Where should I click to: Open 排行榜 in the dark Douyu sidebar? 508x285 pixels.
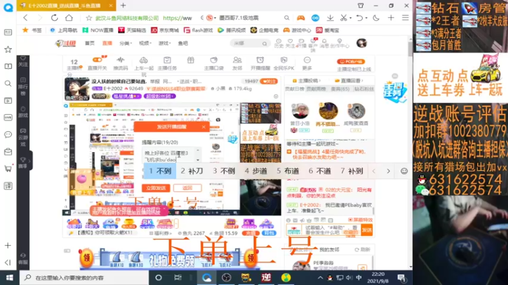point(23,86)
